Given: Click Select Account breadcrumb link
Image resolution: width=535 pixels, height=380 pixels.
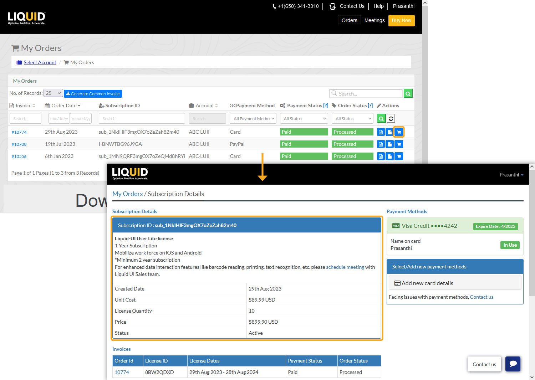Looking at the screenshot, I should click(40, 62).
